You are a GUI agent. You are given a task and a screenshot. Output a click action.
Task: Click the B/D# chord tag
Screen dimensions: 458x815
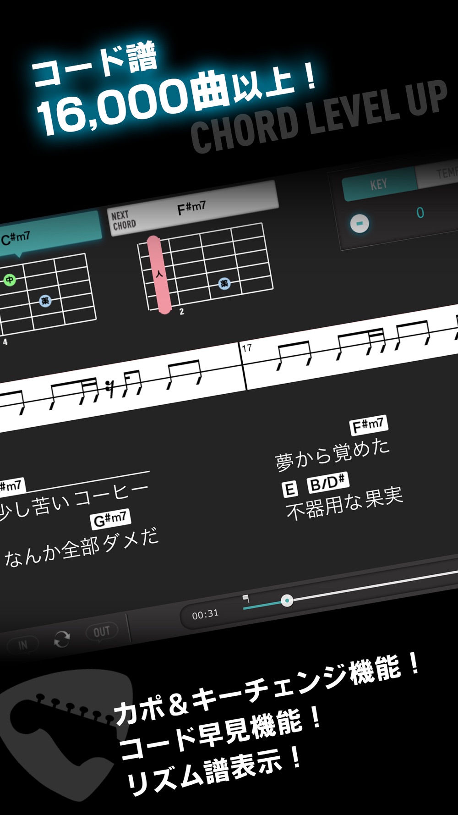point(328,483)
